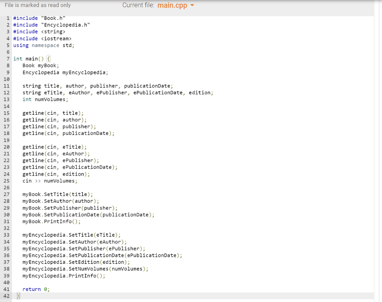Click line number 1 in gutter
382x302 pixels.
7,18
